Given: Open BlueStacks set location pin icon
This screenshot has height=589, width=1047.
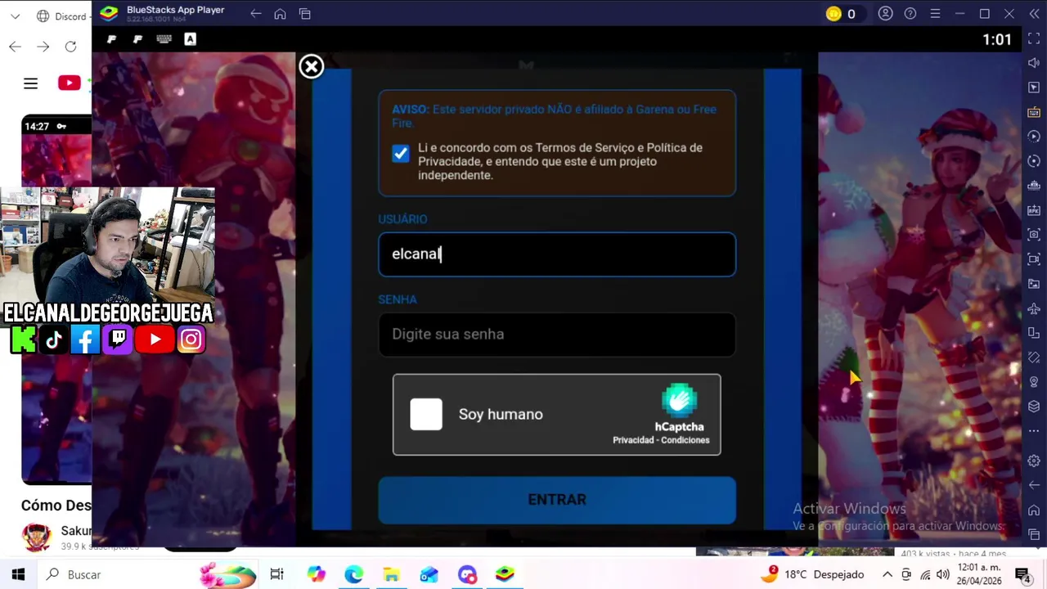Looking at the screenshot, I should click(1034, 382).
